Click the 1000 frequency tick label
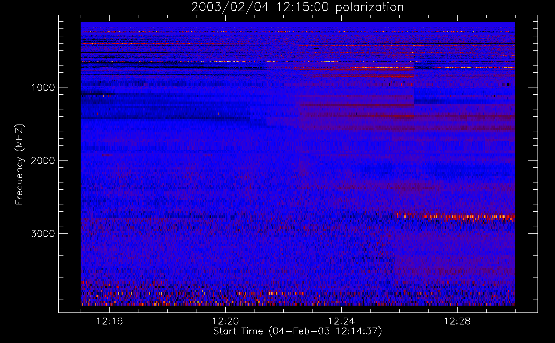Image resolution: width=555 pixels, height=343 pixels. pos(43,87)
